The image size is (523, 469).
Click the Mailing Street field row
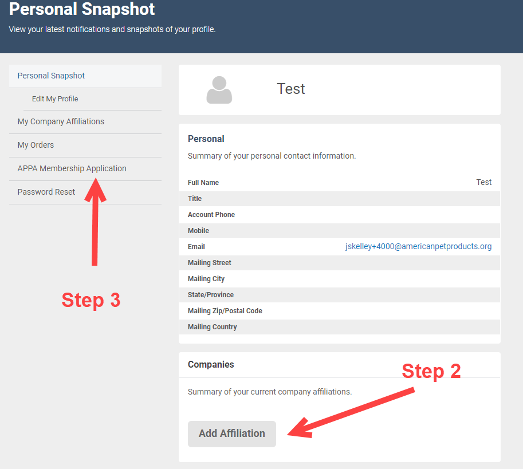tap(339, 263)
